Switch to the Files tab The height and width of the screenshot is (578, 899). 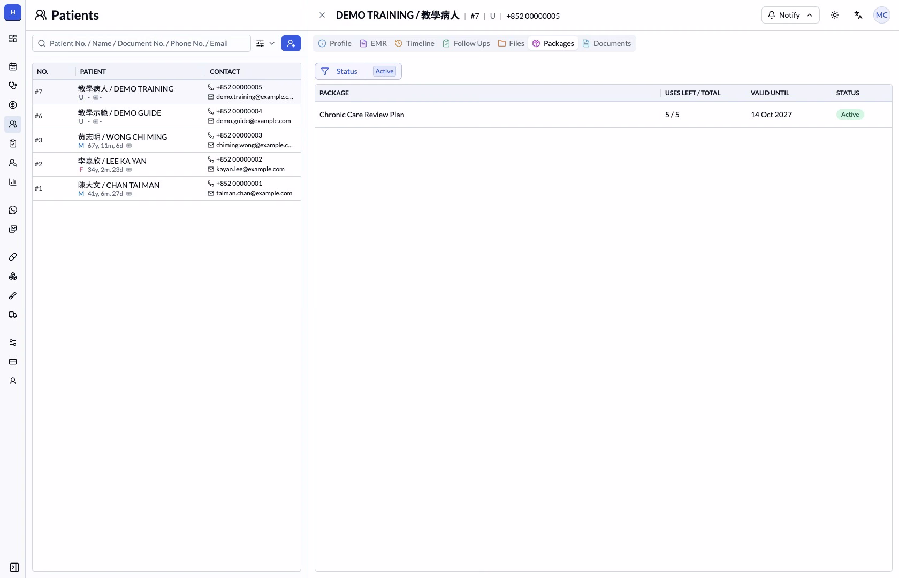(512, 43)
